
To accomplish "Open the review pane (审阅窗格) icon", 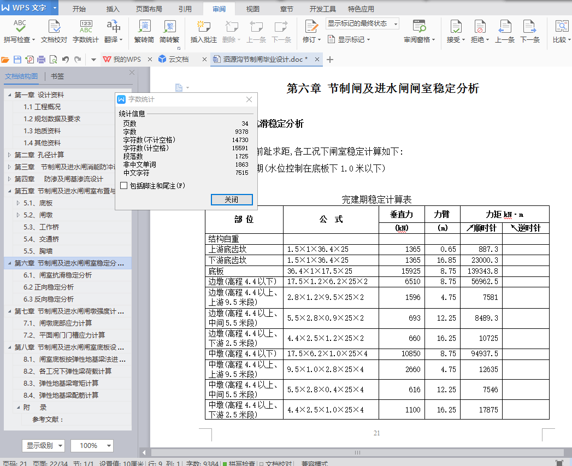I will point(419,26).
